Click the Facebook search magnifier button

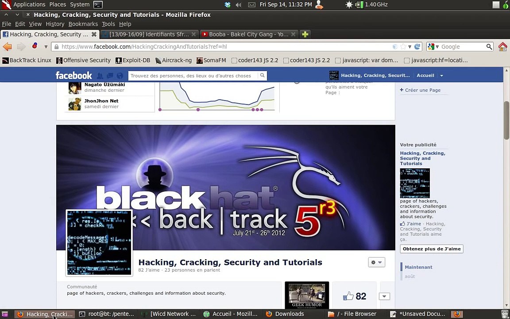[x=262, y=75]
